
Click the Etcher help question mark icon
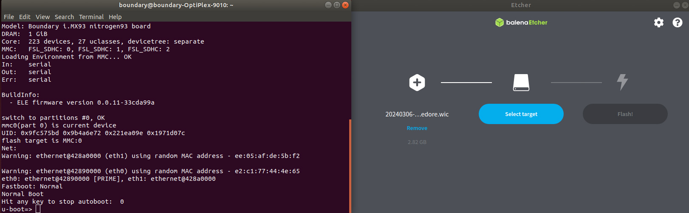[677, 22]
